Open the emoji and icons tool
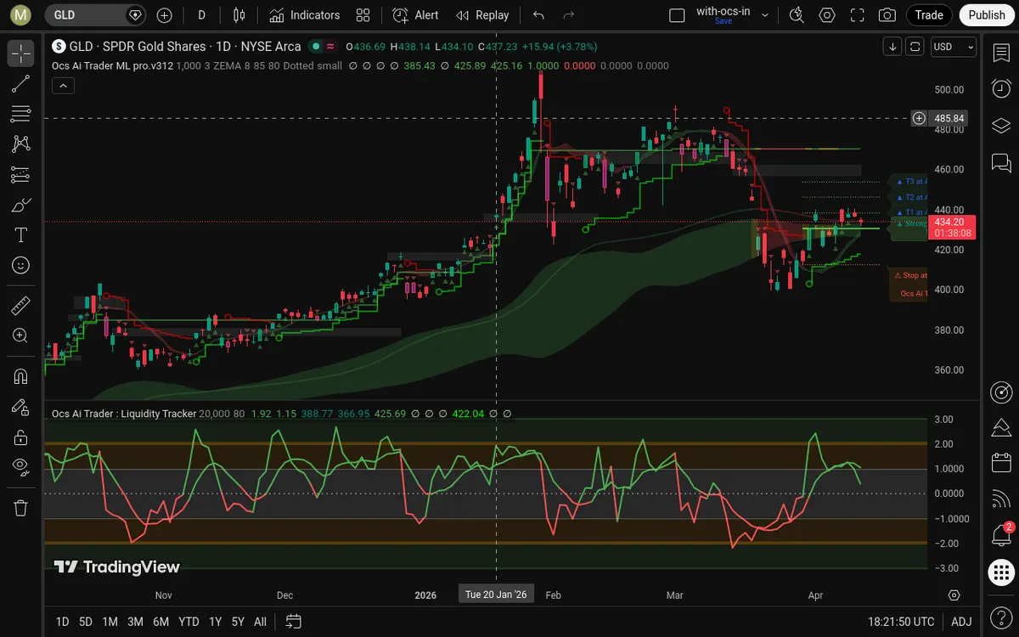The image size is (1019, 637). [21, 266]
